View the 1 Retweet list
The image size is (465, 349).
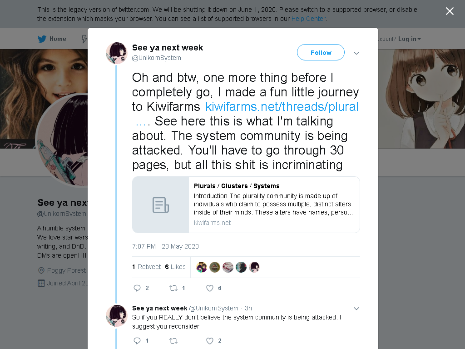tap(147, 267)
